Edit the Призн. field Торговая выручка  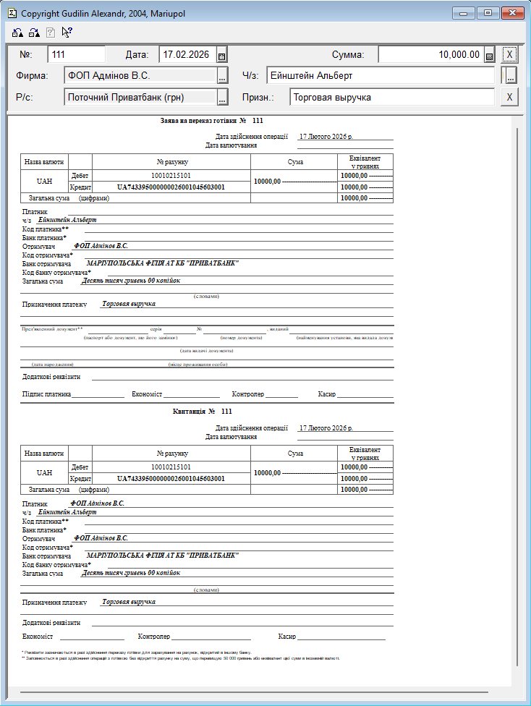click(x=391, y=98)
